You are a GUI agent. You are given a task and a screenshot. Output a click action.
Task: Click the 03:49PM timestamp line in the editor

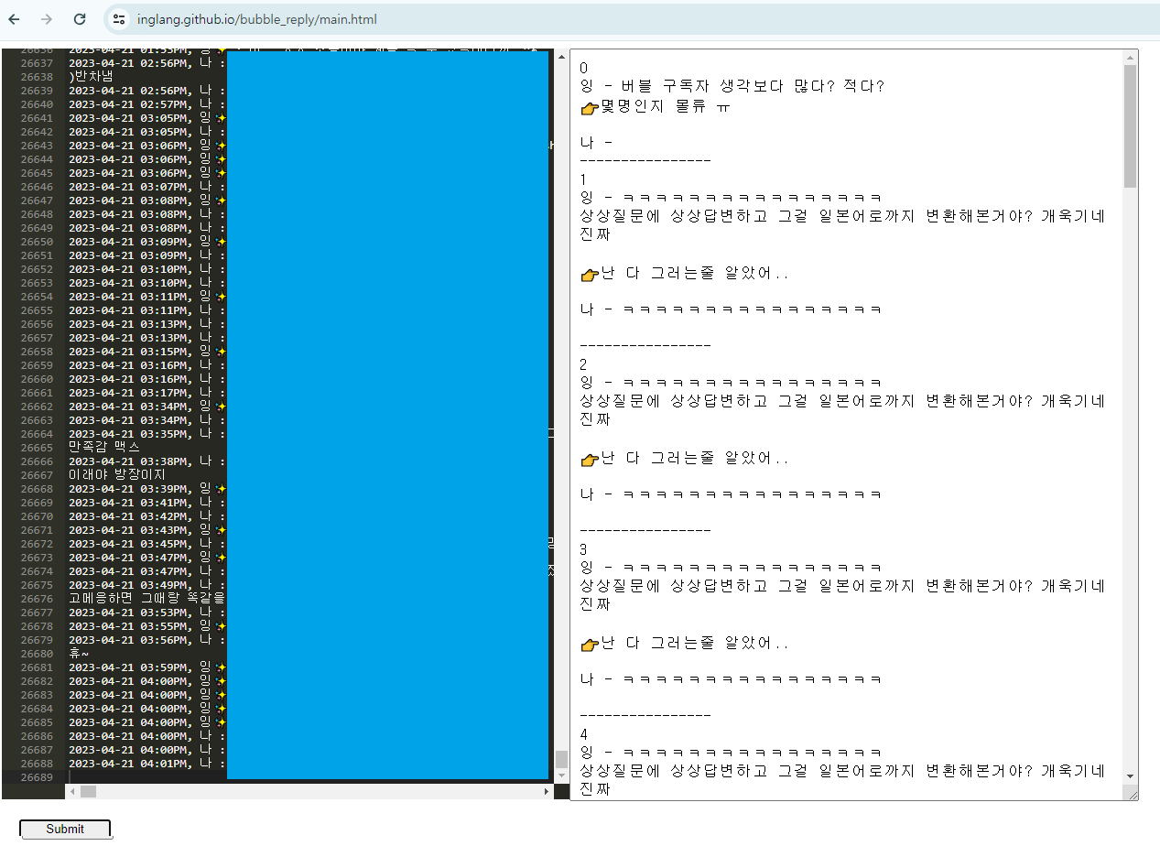[x=147, y=585]
